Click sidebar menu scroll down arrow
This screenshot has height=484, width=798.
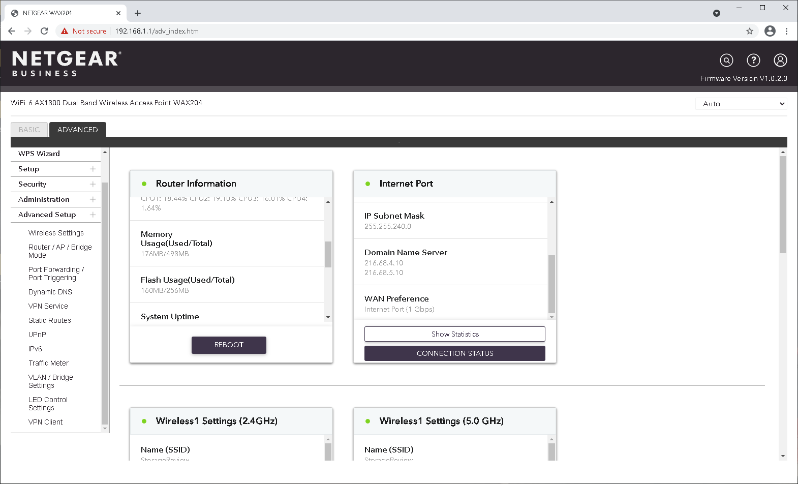(105, 429)
